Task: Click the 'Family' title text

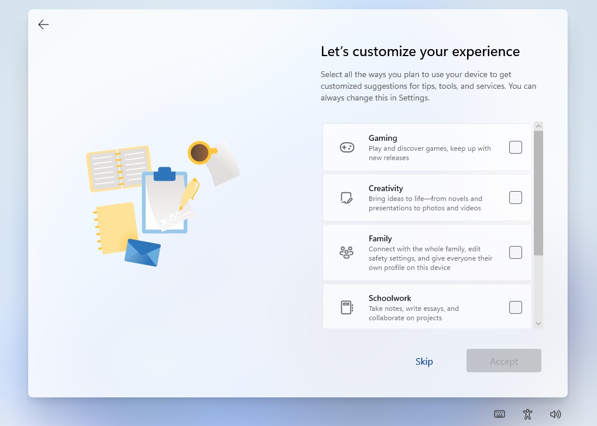Action: pos(380,238)
